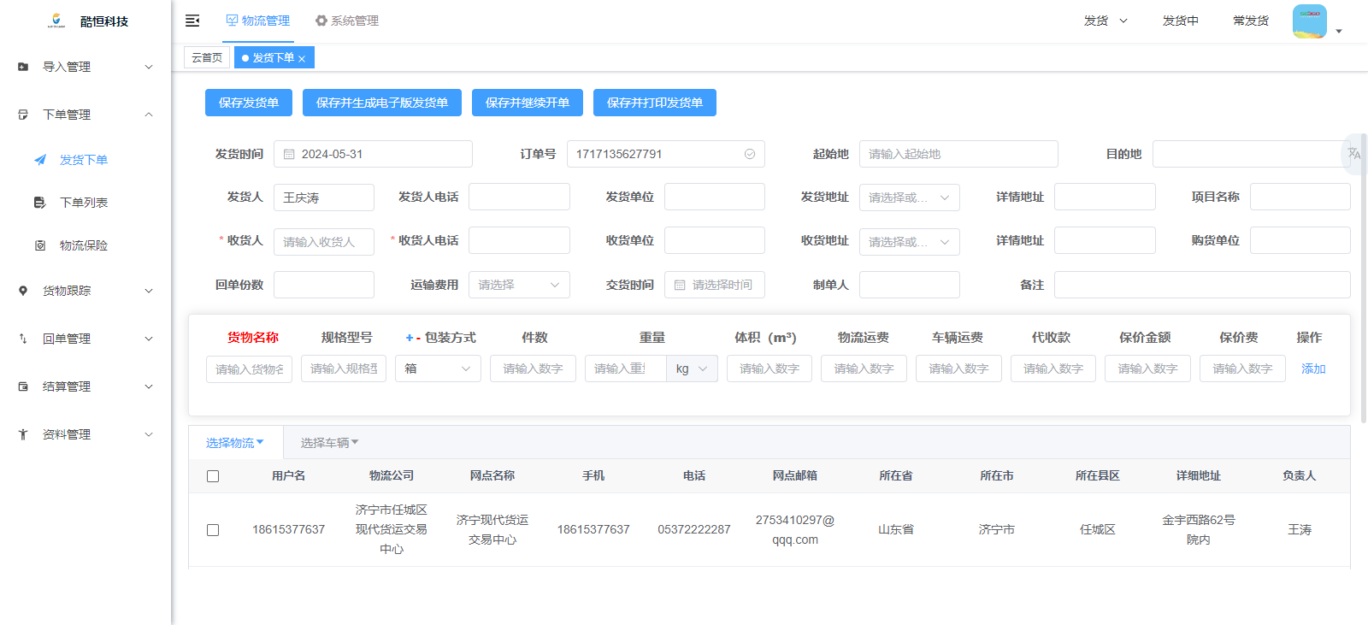Click 保存并生成电子版发货单 button
Image resolution: width=1368 pixels, height=625 pixels.
[382, 103]
